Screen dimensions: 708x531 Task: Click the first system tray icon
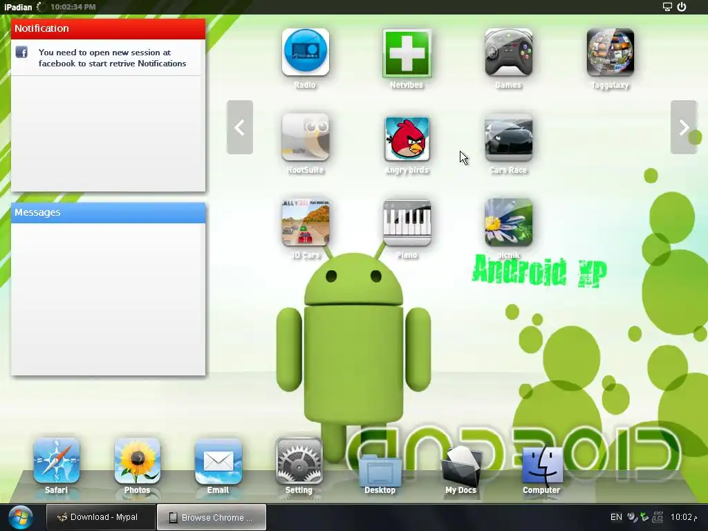[x=633, y=517]
